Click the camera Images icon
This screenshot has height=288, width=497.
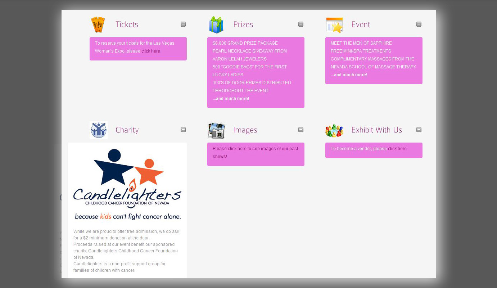[216, 130]
